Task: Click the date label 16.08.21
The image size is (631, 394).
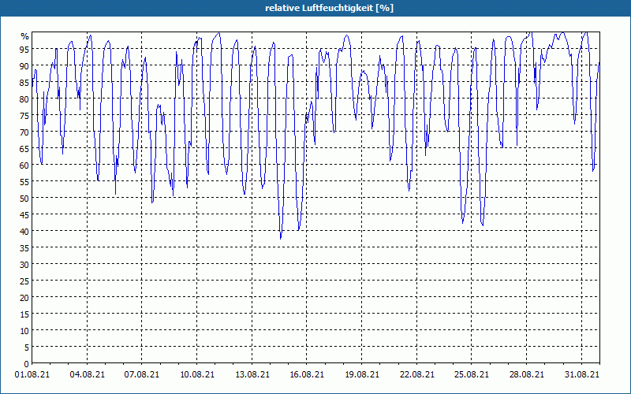Action: tap(307, 374)
